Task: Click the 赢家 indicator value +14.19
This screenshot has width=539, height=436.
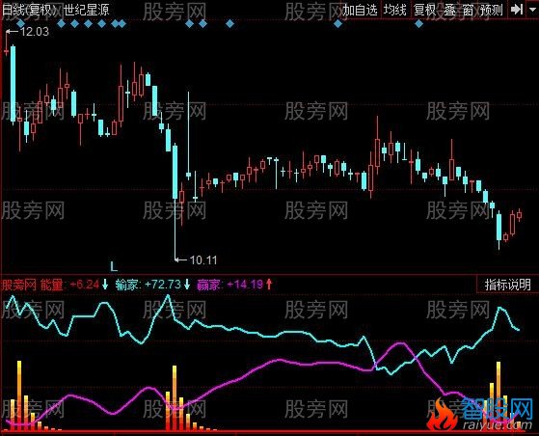Action: [245, 285]
